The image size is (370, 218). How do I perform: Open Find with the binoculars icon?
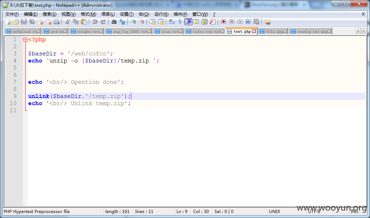(x=114, y=22)
